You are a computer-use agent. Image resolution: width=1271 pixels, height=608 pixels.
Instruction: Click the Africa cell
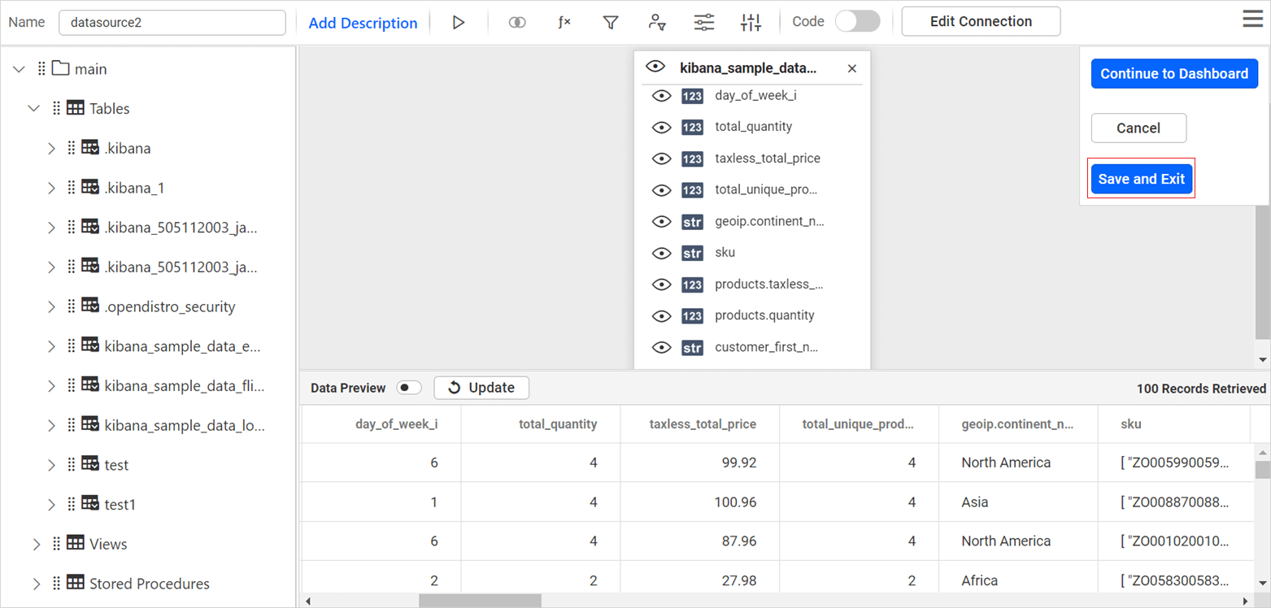[x=979, y=580]
